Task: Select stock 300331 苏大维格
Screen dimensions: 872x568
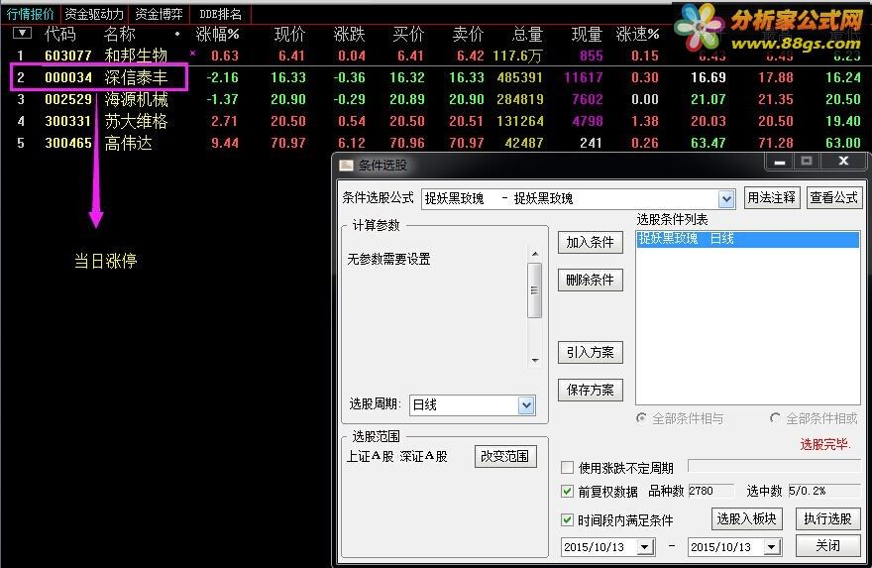Action: coord(436,121)
